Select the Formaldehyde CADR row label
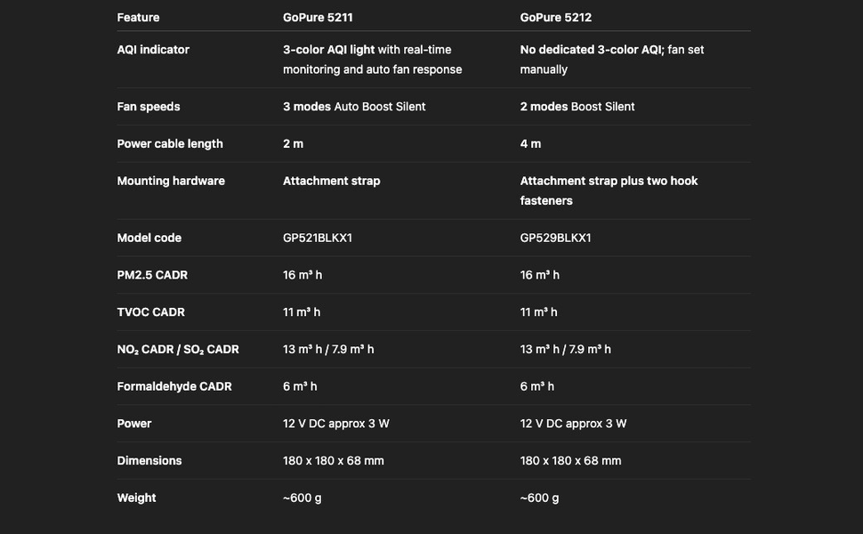The height and width of the screenshot is (534, 863). click(x=174, y=386)
